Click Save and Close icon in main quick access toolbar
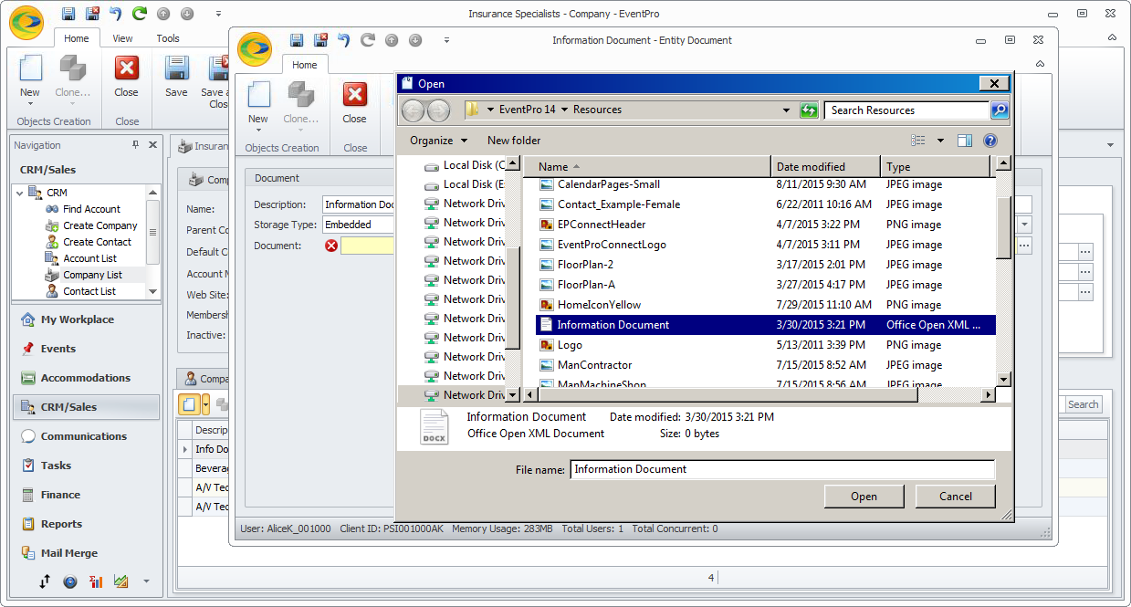 coord(92,14)
